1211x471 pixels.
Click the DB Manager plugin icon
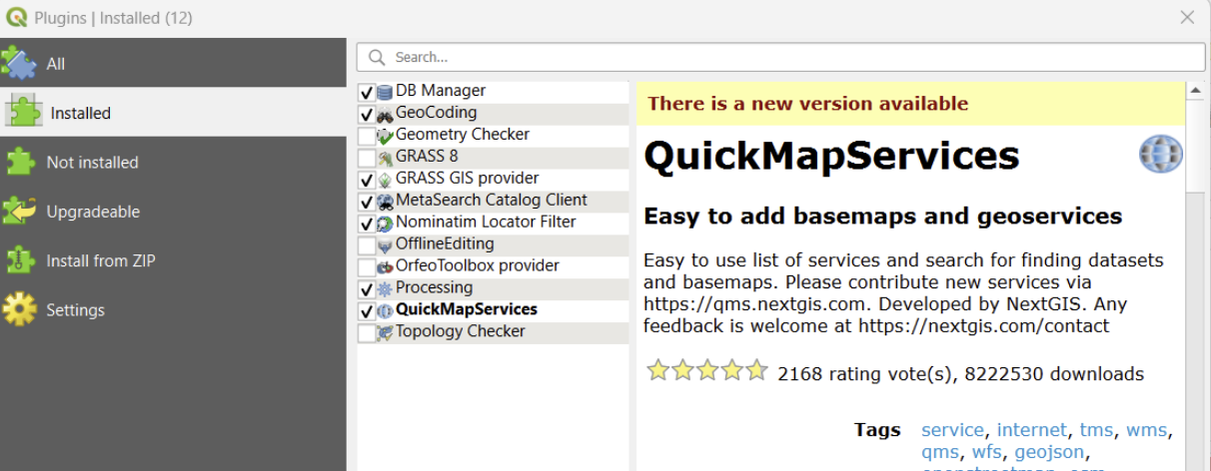(385, 92)
